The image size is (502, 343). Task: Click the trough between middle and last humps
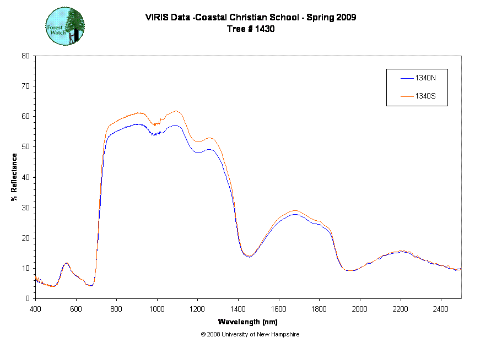349,270
